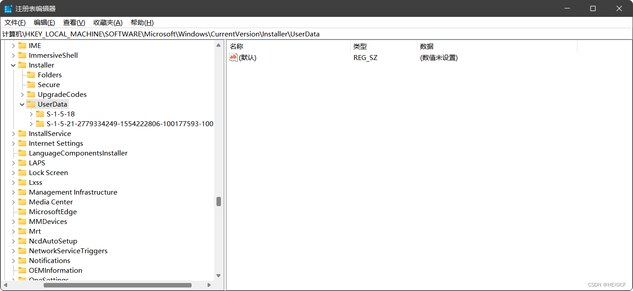633x291 pixels.
Task: Select the Management Infrastructure folder icon
Action: (22, 192)
